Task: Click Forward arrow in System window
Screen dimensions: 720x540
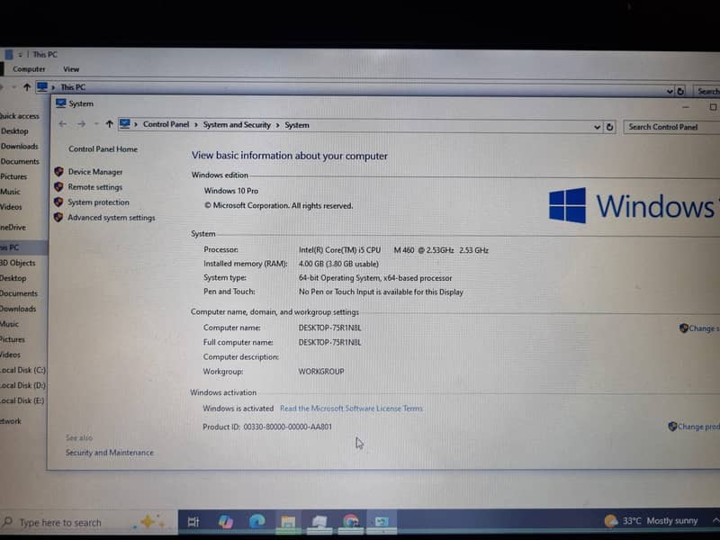Action: click(81, 124)
